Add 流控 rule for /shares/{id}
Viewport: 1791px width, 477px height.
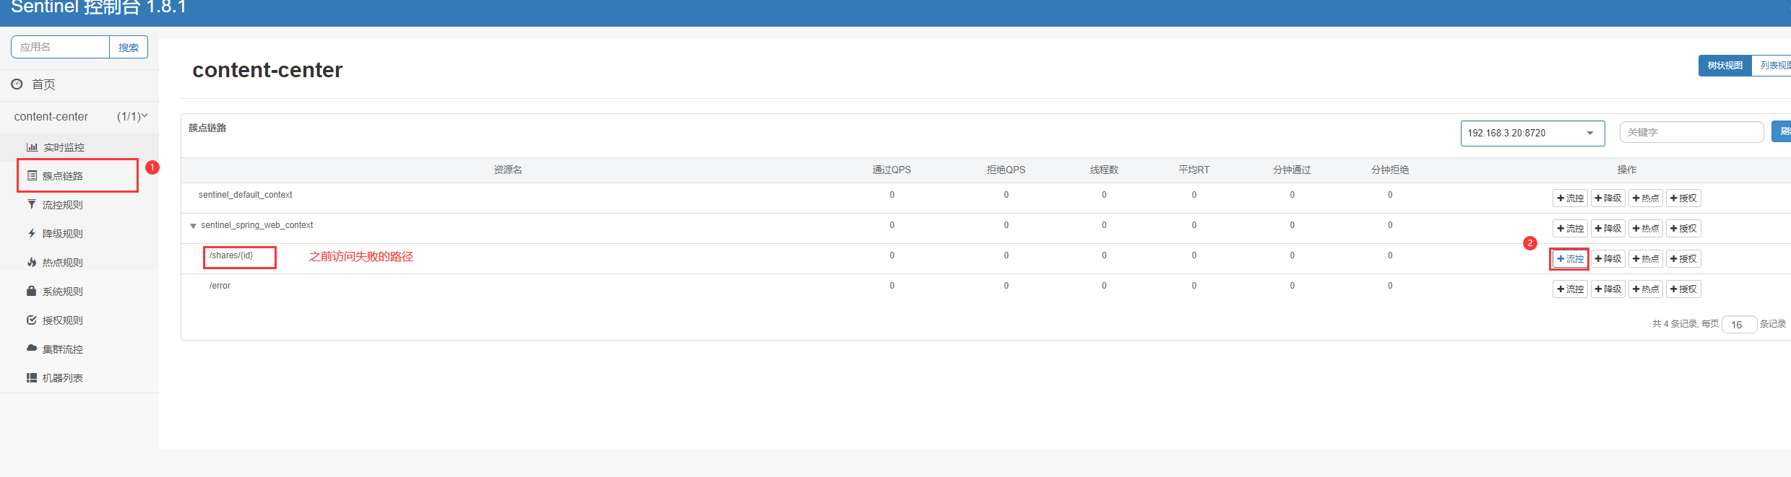1570,258
